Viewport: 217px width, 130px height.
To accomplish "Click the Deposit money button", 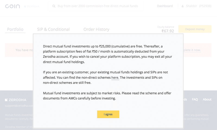I will tap(195, 29).
